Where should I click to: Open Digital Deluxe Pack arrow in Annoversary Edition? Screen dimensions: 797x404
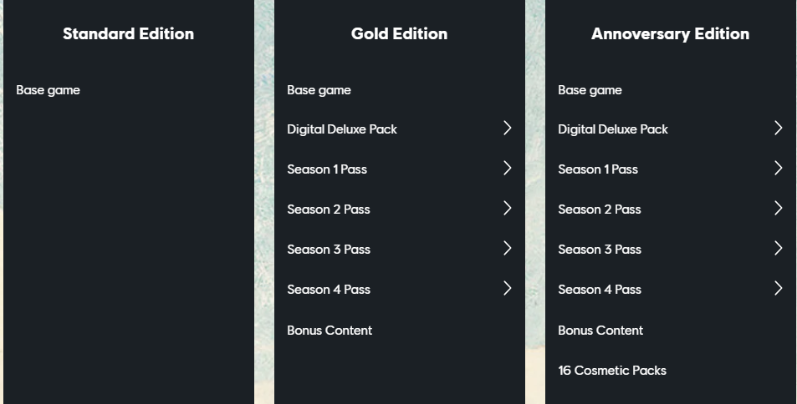tap(779, 128)
